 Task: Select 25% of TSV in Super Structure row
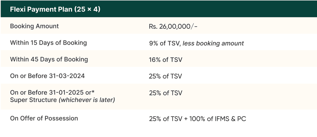point(166,93)
